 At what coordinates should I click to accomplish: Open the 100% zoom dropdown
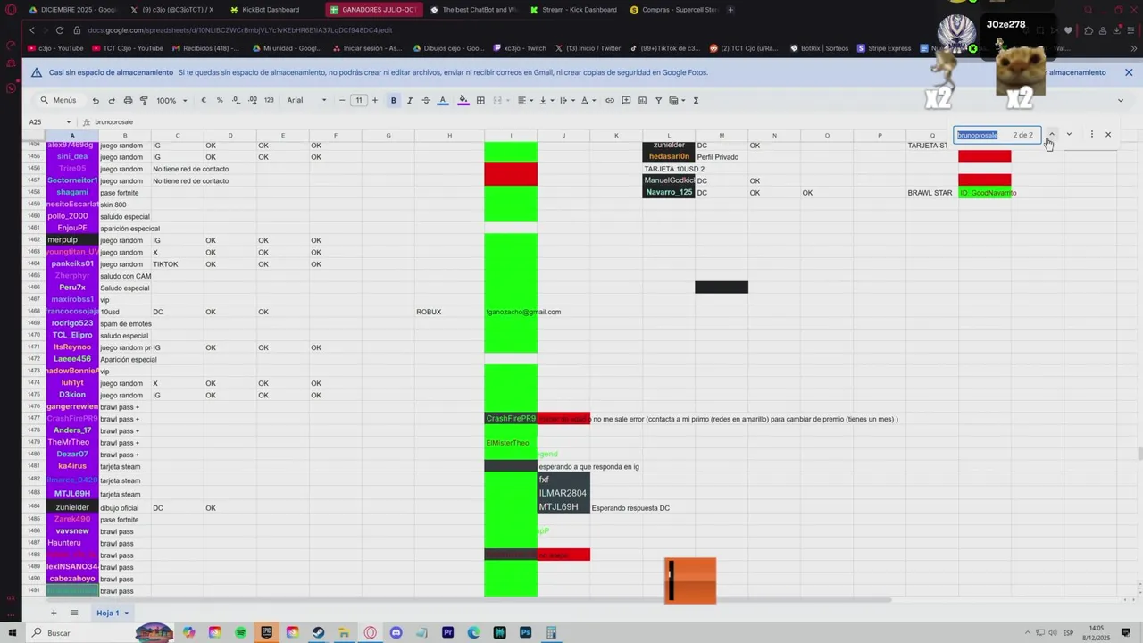coord(171,101)
